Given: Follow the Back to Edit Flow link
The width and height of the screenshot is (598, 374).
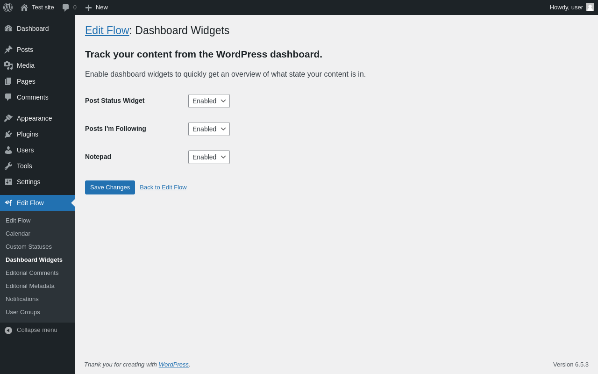Looking at the screenshot, I should [163, 187].
